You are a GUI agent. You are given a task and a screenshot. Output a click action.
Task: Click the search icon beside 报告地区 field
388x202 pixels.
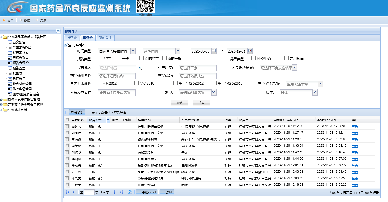140,68
